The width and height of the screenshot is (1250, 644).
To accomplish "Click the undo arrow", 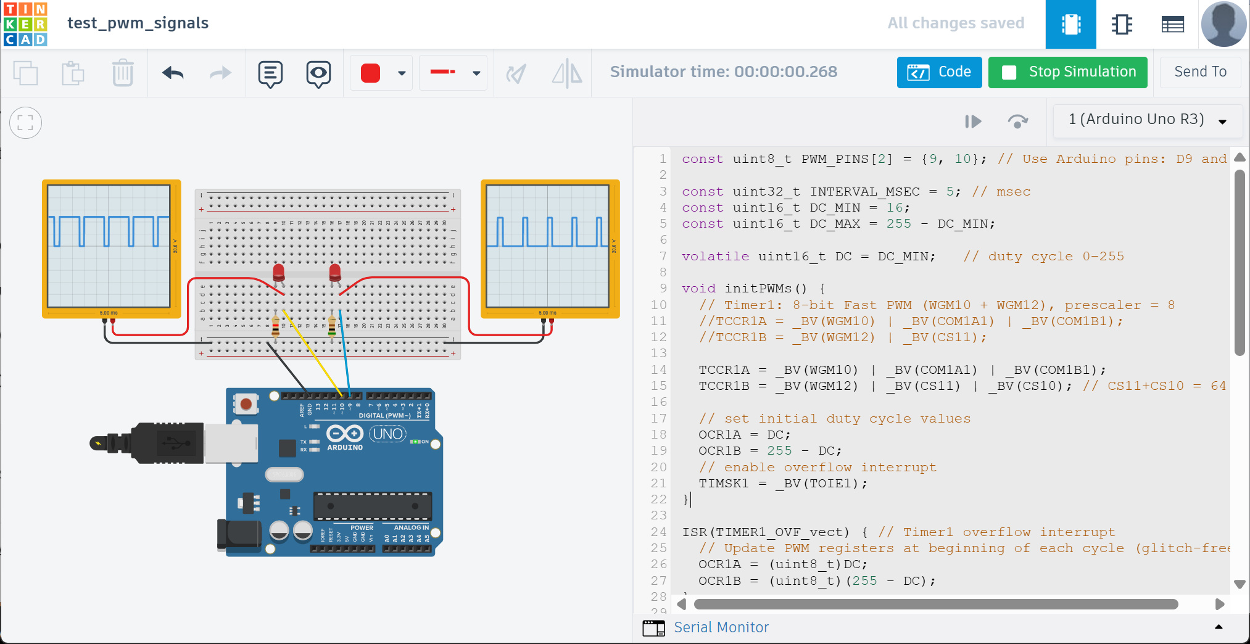I will (x=173, y=73).
